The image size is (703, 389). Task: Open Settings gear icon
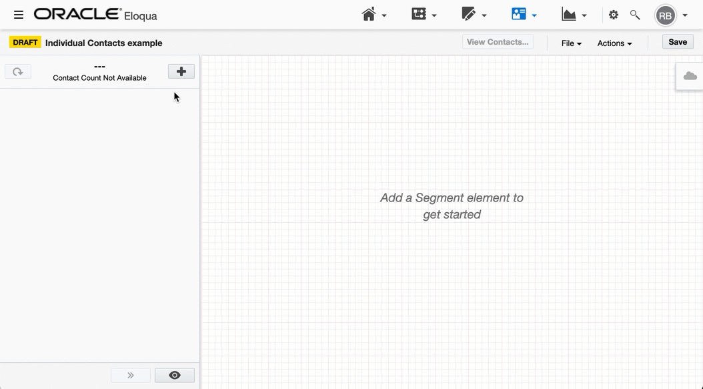click(614, 15)
